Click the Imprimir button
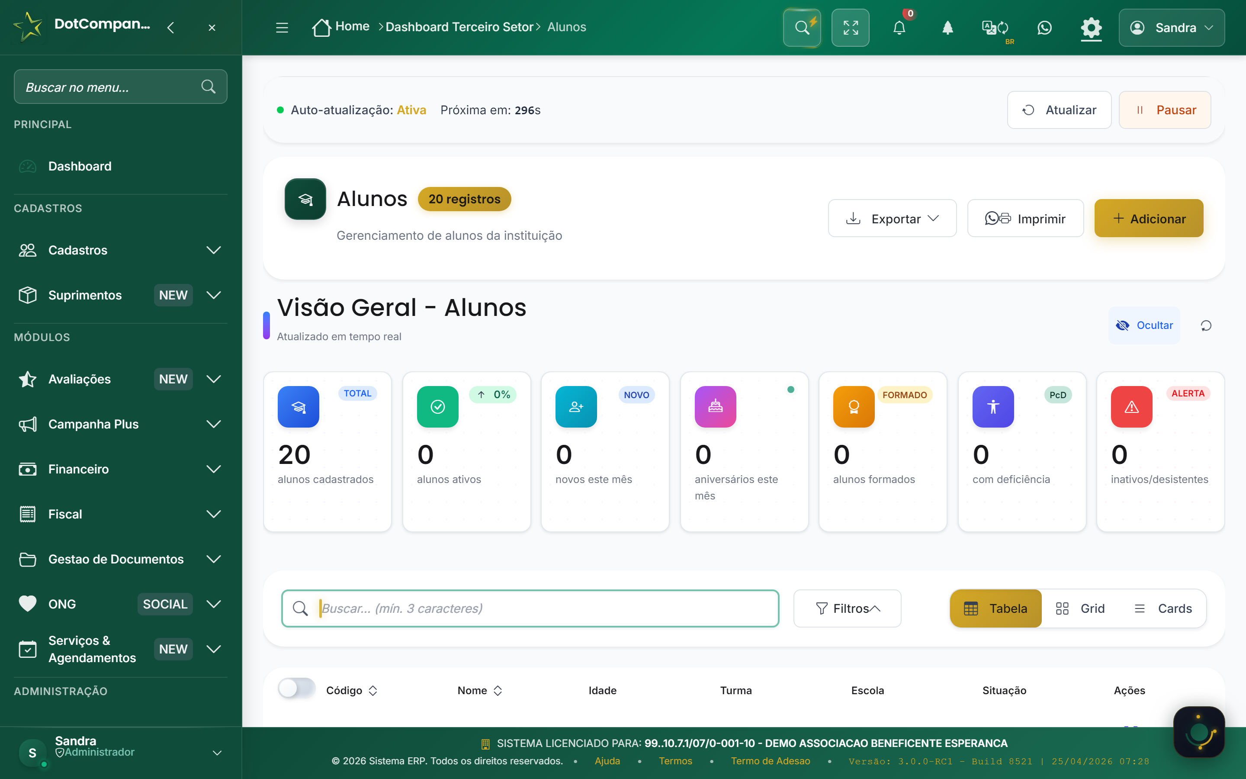Screen dimensions: 1246x779 [1025, 219]
